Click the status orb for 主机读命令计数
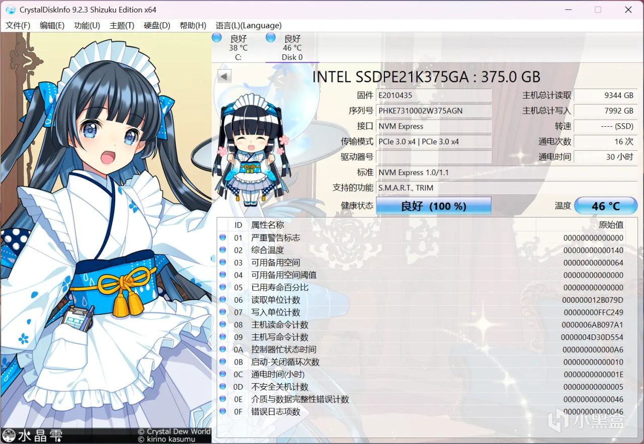This screenshot has height=444, width=644. [x=222, y=324]
